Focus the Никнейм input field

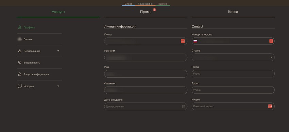(146, 58)
